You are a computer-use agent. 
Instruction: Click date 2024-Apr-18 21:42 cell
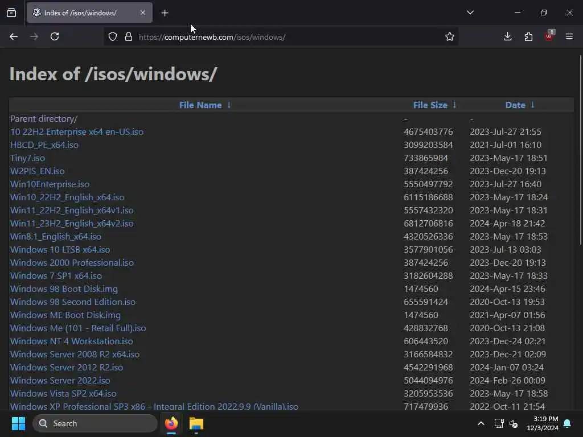(x=507, y=223)
